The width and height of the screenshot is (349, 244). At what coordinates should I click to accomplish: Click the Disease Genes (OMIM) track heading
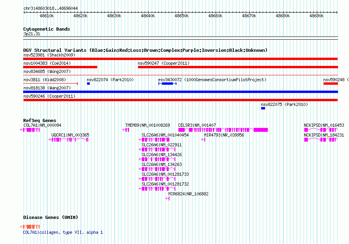51,217
